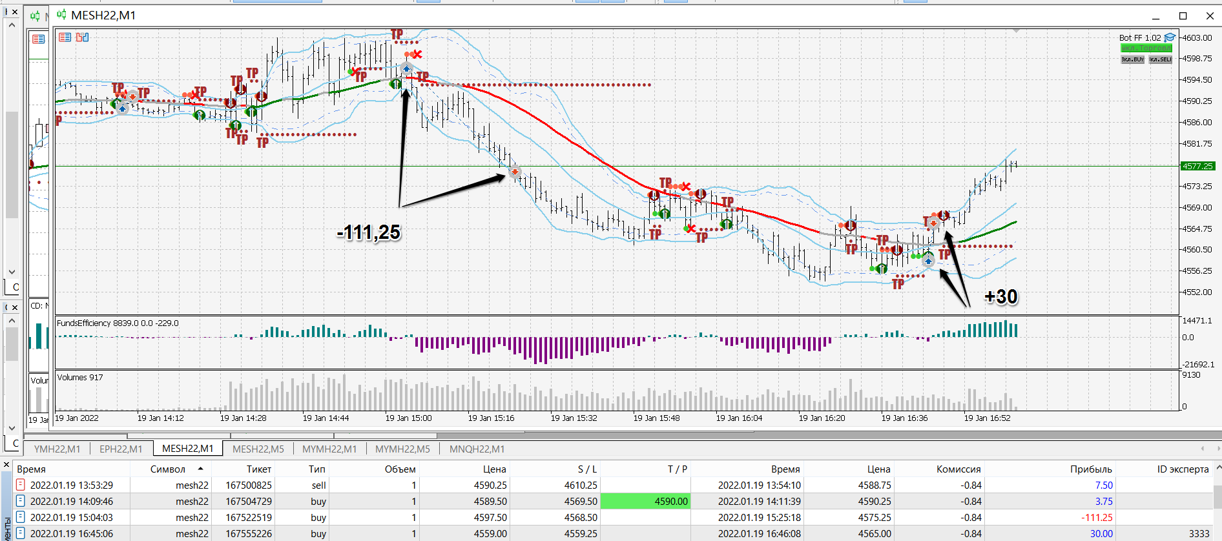
Task: Click the up arrow of the upper left scrollbar
Action: pos(12,25)
